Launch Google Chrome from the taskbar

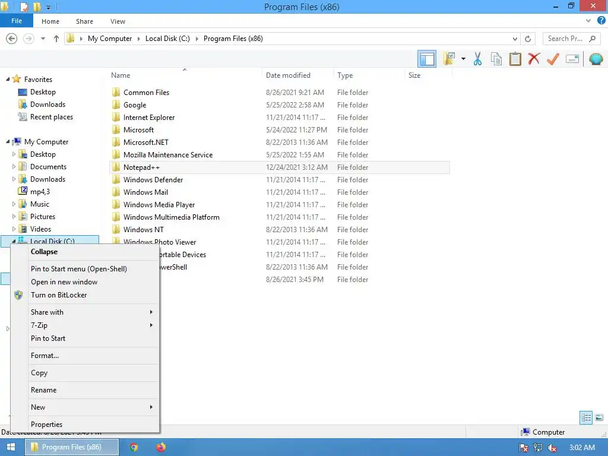(x=134, y=447)
